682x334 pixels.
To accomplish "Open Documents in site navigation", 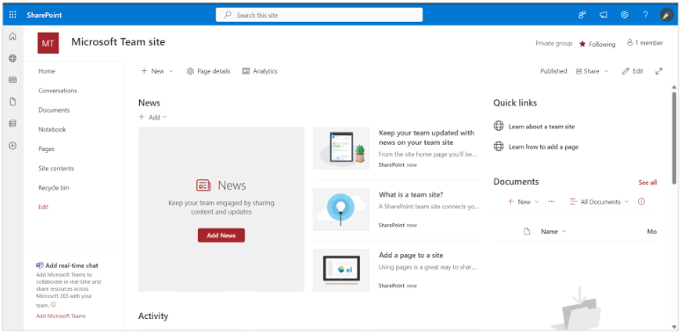I will pos(54,110).
